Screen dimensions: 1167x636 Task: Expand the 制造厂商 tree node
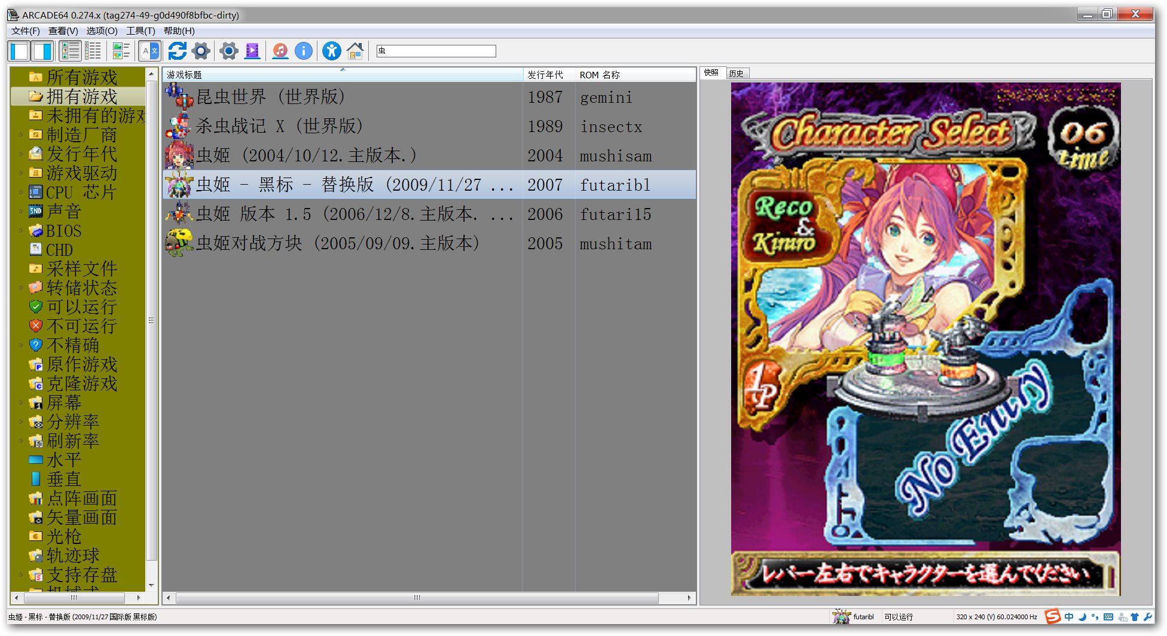[x=21, y=134]
